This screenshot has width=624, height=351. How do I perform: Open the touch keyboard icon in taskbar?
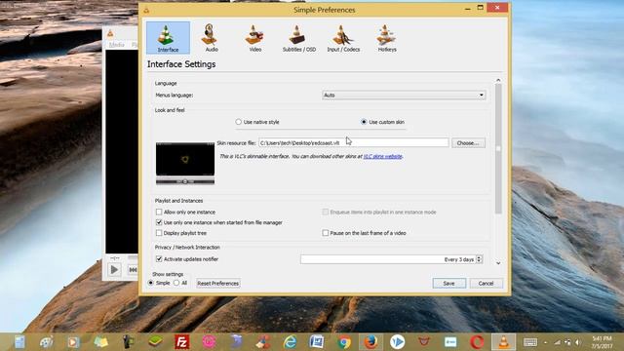coord(530,342)
